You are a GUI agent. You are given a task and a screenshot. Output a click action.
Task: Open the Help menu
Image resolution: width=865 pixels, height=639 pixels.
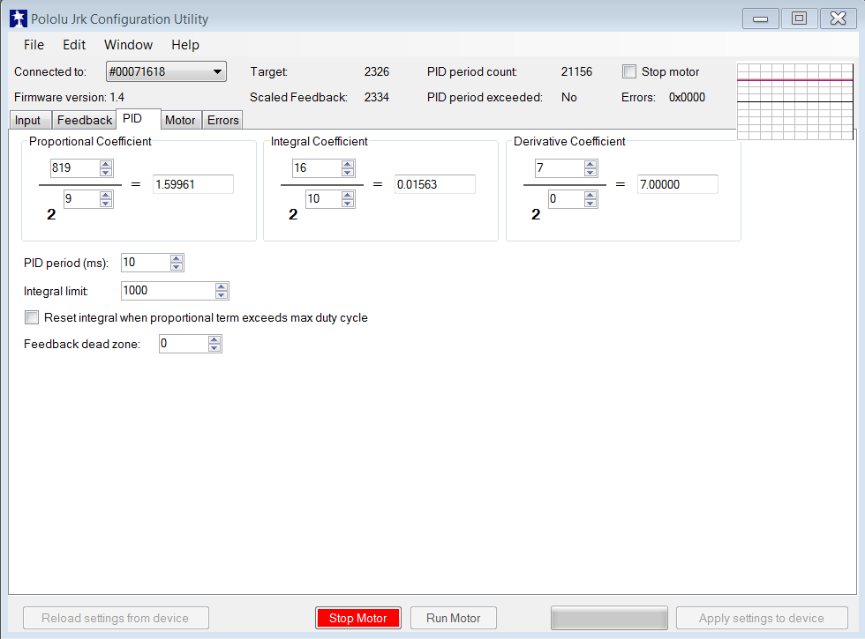185,45
